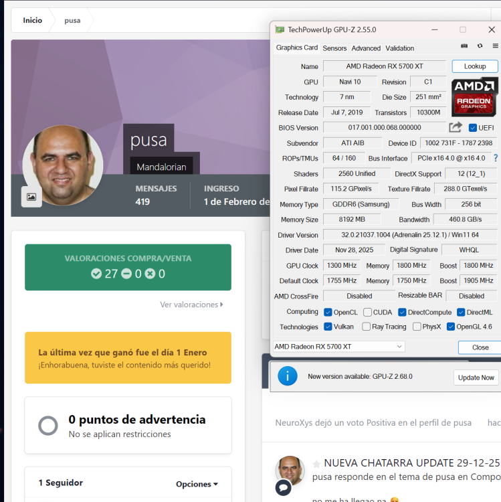Image resolution: width=501 pixels, height=502 pixels.
Task: Click the Driver Date Nov 28, 2025 value
Action: click(354, 250)
